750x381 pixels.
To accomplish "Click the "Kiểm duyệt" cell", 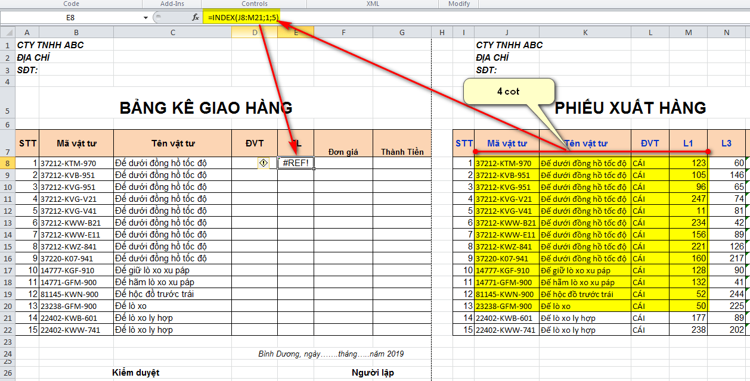I will pos(135,373).
